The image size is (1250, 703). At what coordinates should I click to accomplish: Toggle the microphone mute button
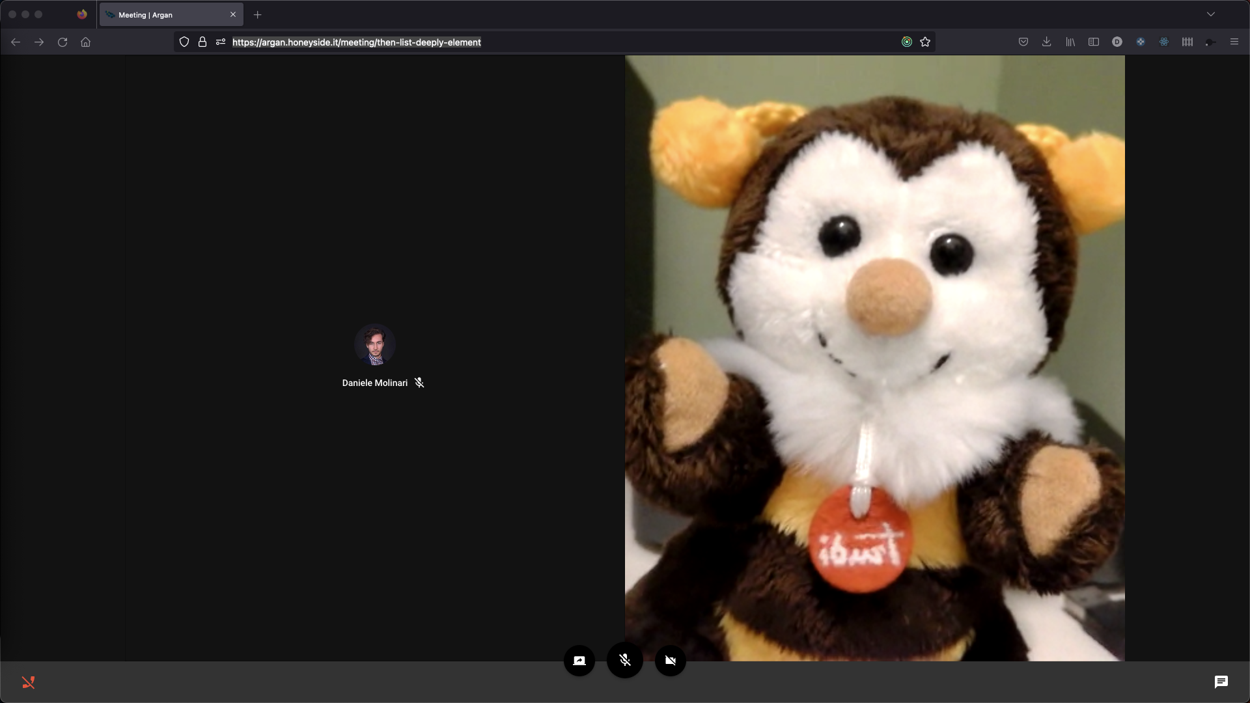coord(625,661)
